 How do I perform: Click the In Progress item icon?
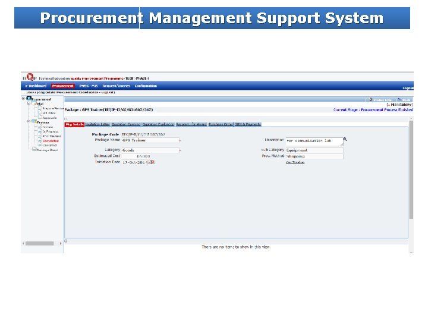(x=40, y=131)
